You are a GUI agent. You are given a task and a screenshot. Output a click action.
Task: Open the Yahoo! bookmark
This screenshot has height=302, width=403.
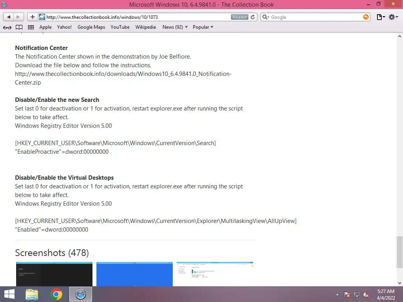[64, 27]
